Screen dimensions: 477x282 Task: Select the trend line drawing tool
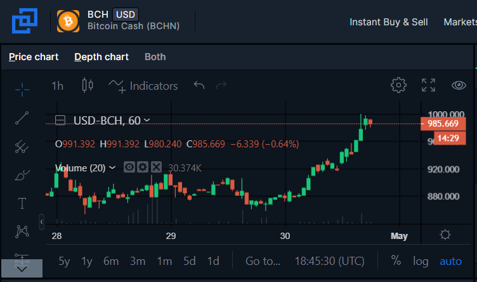click(x=22, y=118)
